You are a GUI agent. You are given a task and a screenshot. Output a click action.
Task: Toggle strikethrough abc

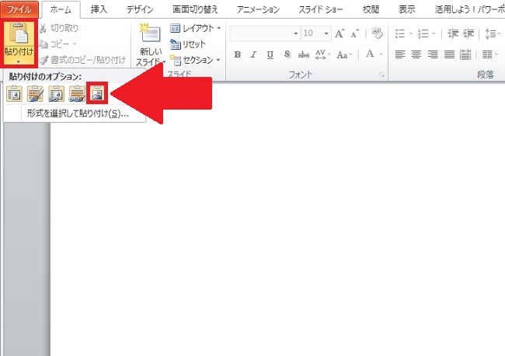point(304,54)
